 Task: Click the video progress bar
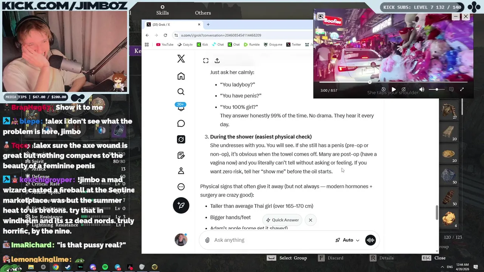click(393, 82)
